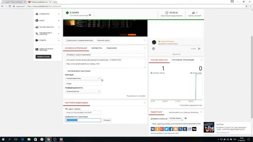This screenshot has width=253, height=142.
Task: Click the custom URL link below share icons
Action: pyautogui.click(x=165, y=133)
